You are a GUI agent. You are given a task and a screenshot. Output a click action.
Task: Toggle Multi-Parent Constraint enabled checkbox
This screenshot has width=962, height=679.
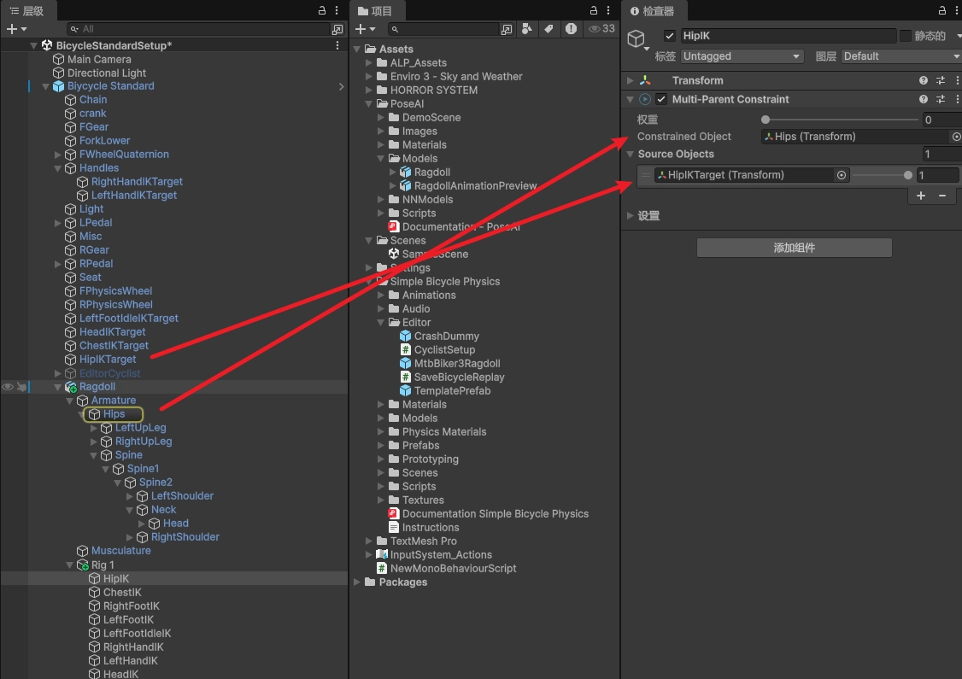pyautogui.click(x=660, y=99)
